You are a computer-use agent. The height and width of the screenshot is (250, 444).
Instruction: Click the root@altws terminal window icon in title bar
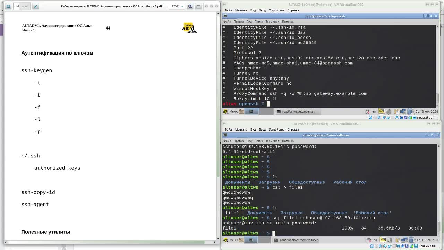[225, 16]
